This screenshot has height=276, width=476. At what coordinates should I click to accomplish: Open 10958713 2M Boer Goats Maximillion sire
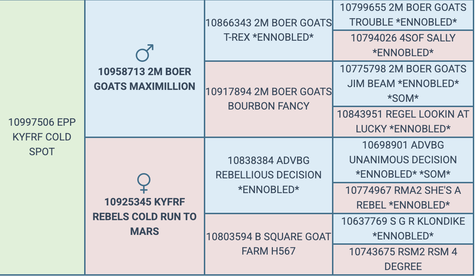point(145,79)
